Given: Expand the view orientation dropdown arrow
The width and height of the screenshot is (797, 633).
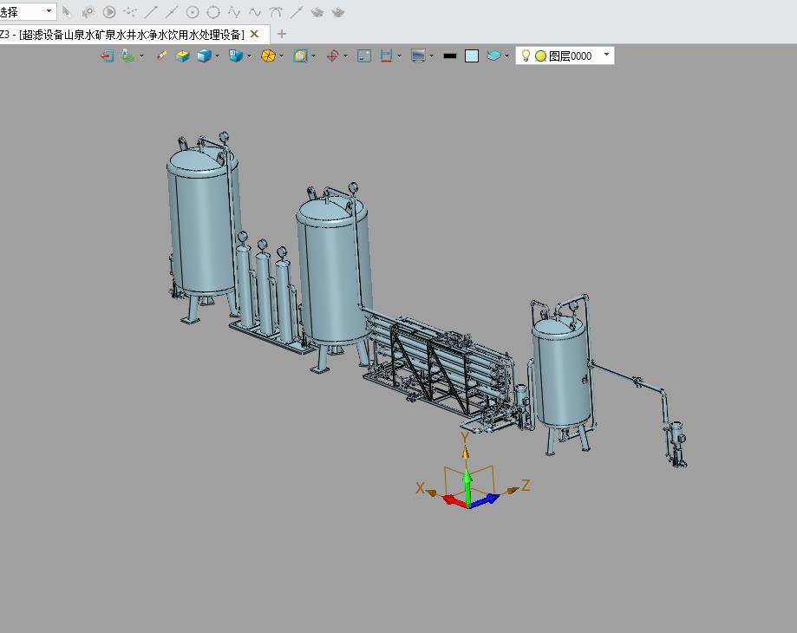Looking at the screenshot, I should pyautogui.click(x=250, y=55).
